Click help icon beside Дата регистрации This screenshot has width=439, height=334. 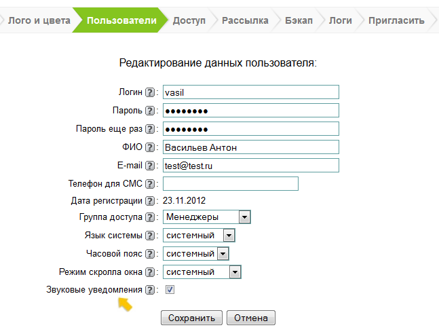pyautogui.click(x=150, y=202)
